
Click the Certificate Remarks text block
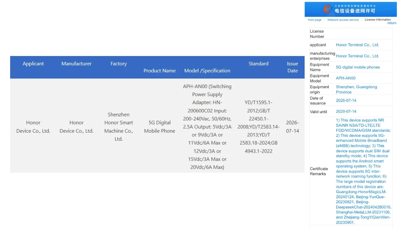[x=363, y=171]
